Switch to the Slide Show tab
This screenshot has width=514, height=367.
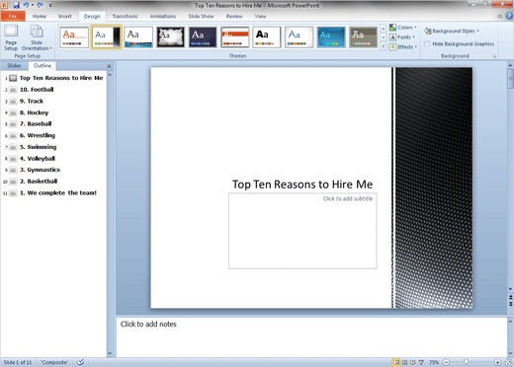point(201,16)
